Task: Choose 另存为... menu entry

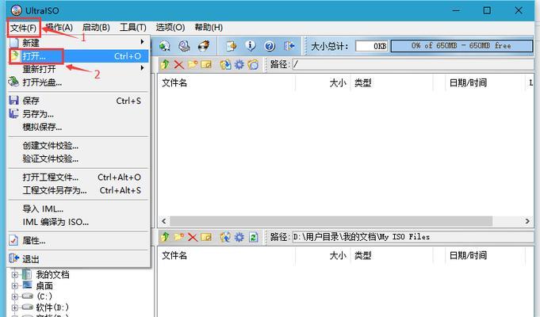Action: pos(79,114)
